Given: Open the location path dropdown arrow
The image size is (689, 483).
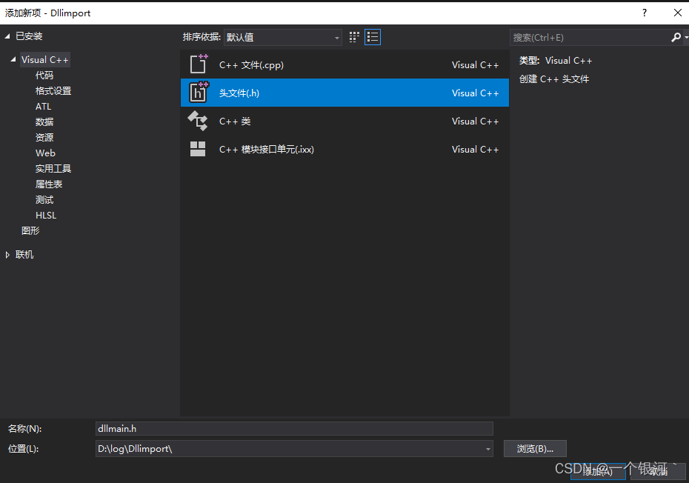Looking at the screenshot, I should click(x=487, y=449).
